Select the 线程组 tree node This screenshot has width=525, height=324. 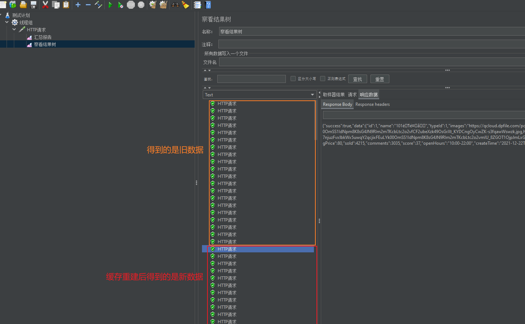[x=26, y=23]
